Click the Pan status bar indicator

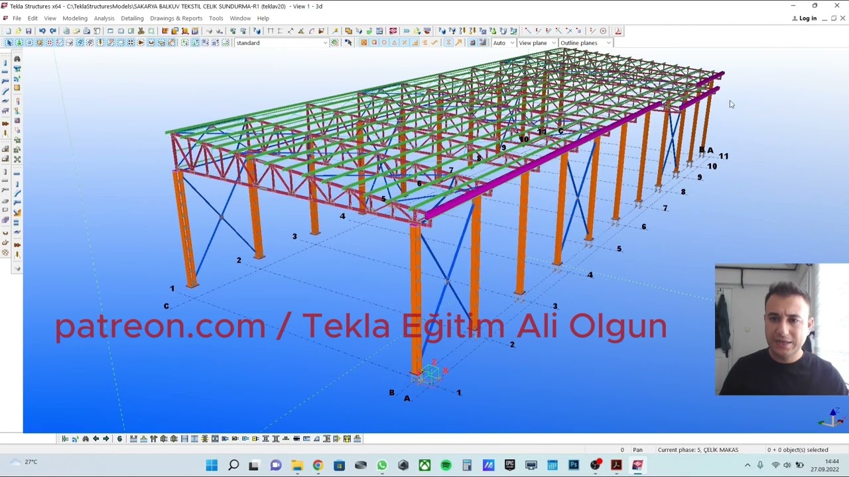pos(637,450)
